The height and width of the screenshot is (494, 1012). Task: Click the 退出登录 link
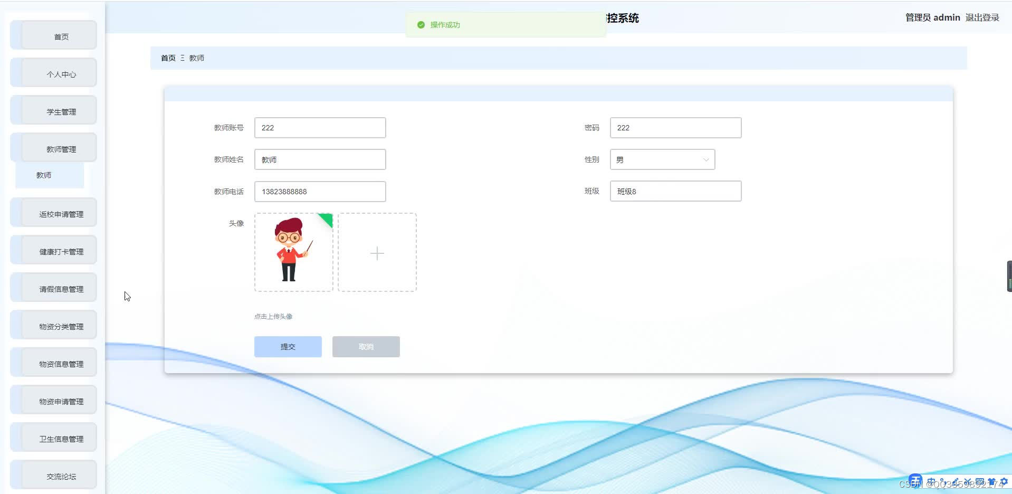tap(982, 17)
